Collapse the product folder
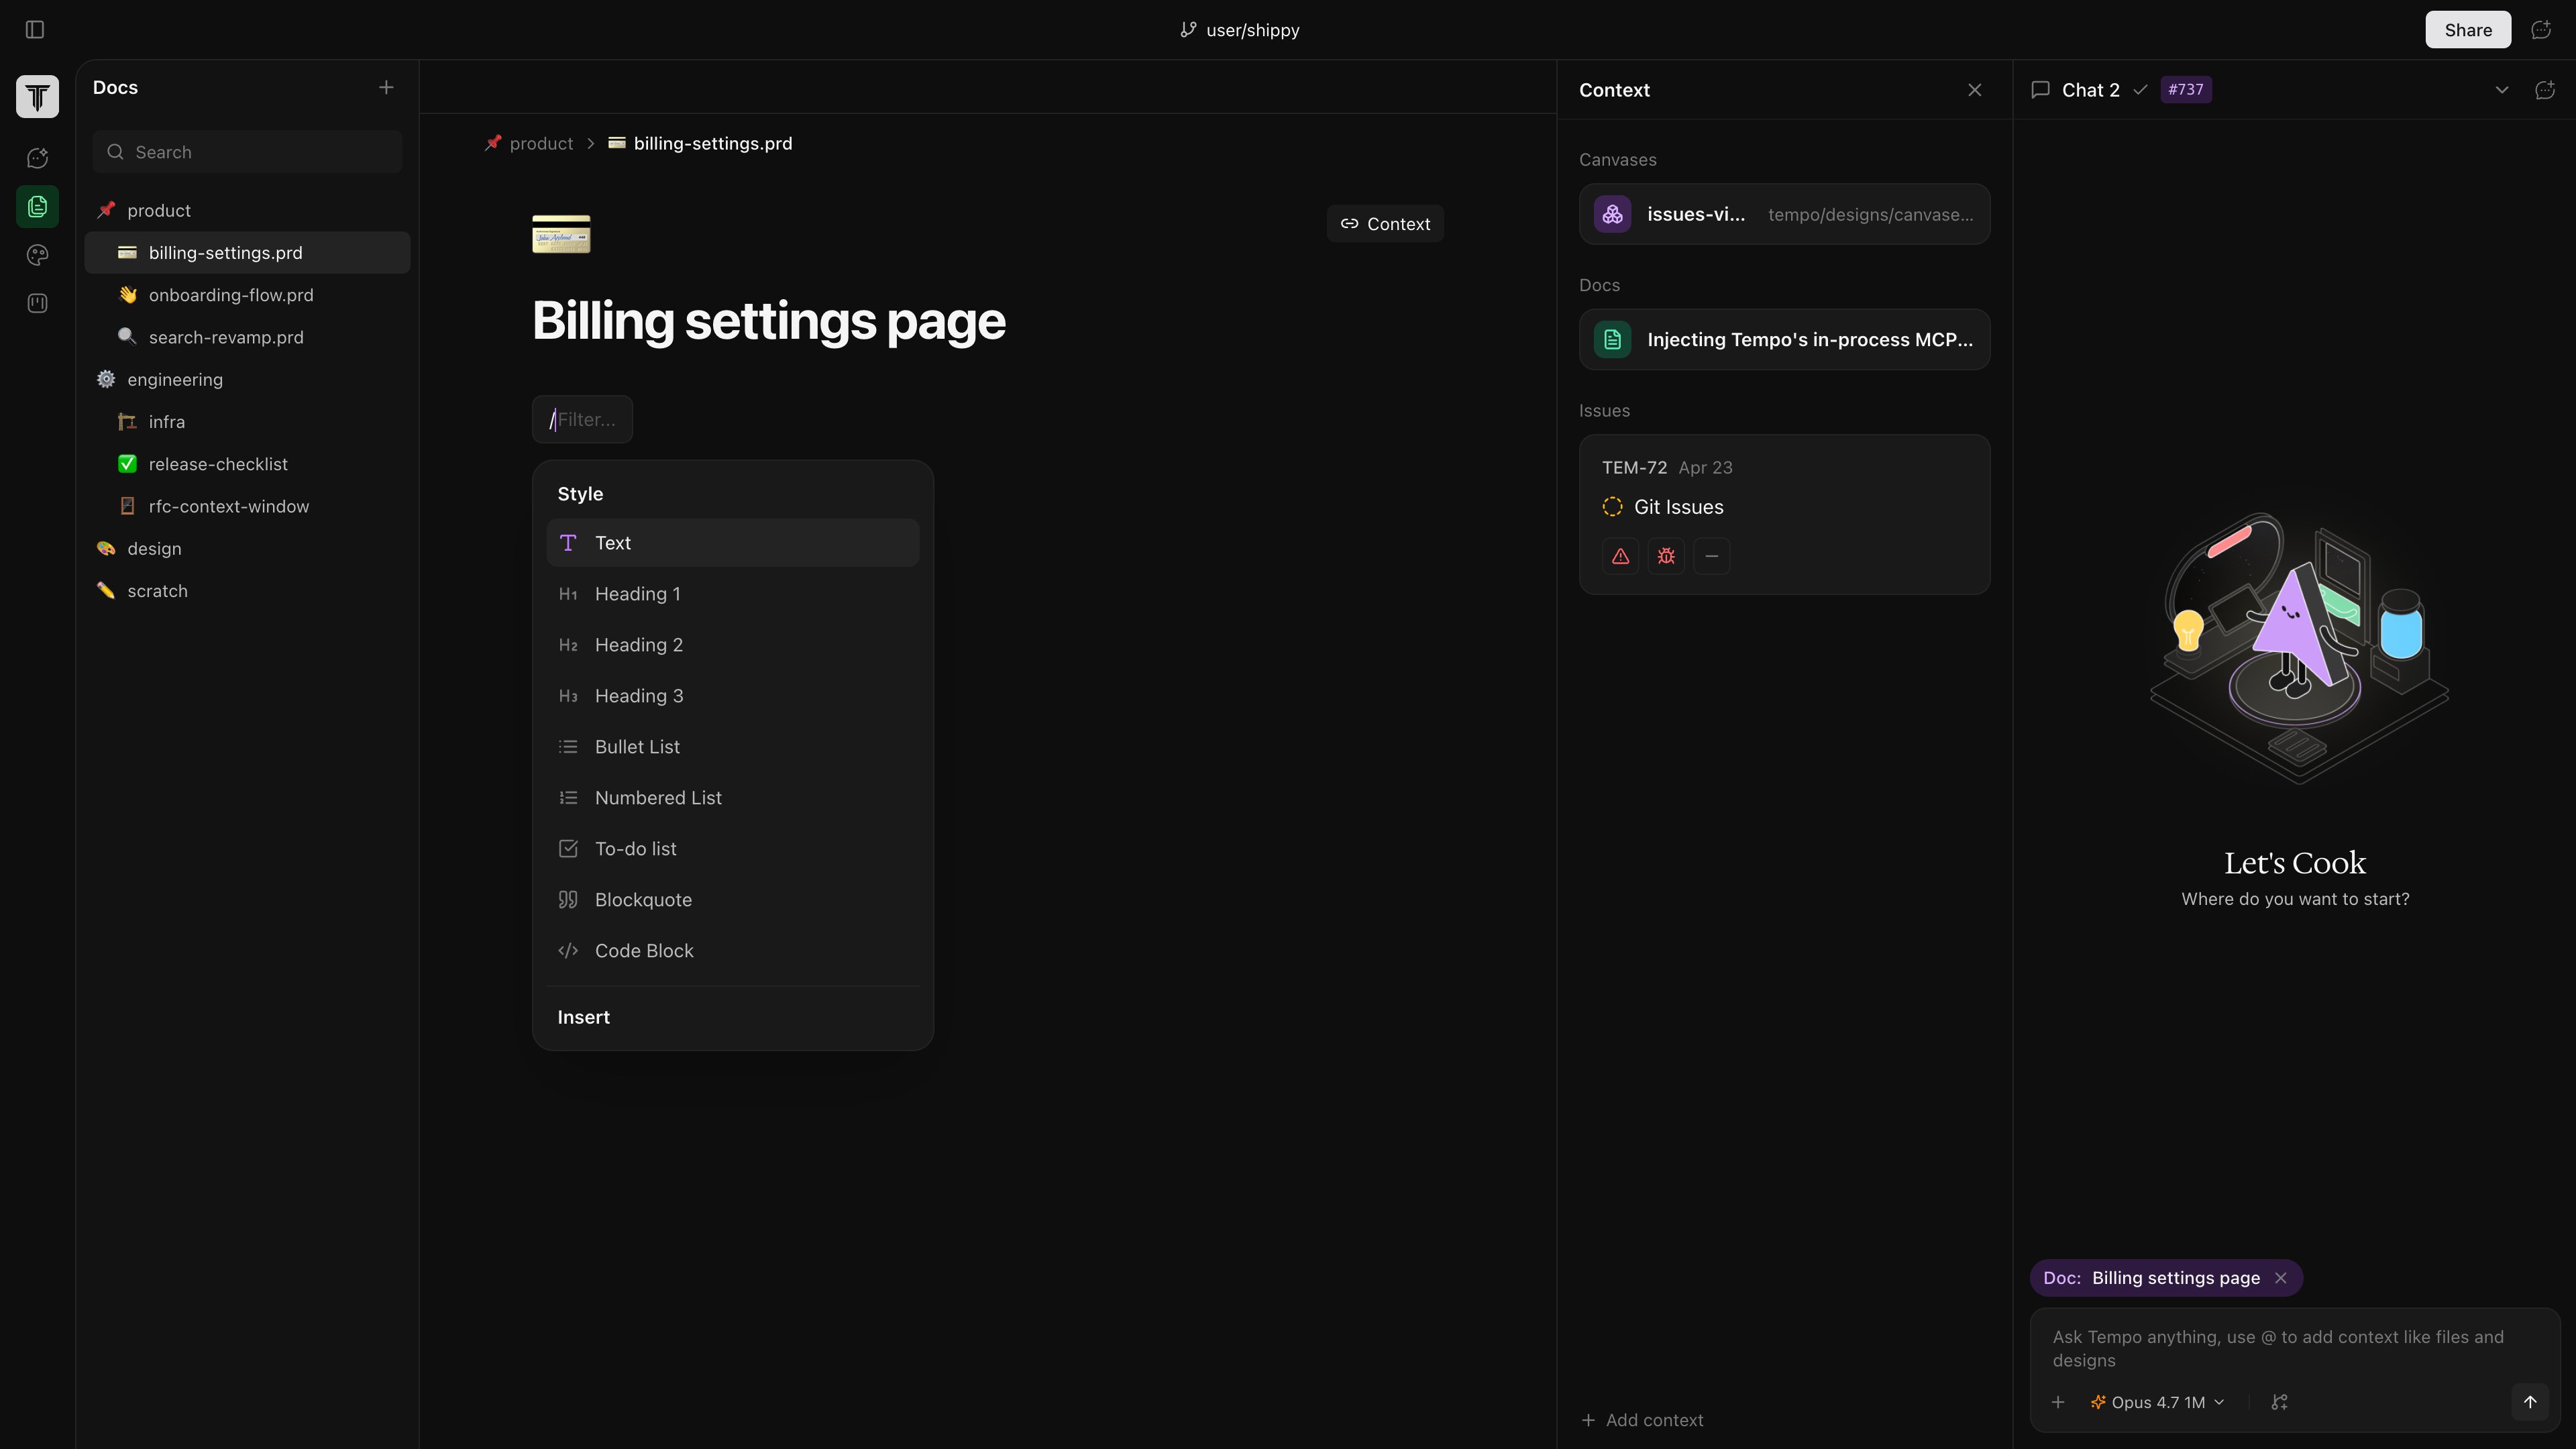The height and width of the screenshot is (1449, 2576). click(247, 210)
